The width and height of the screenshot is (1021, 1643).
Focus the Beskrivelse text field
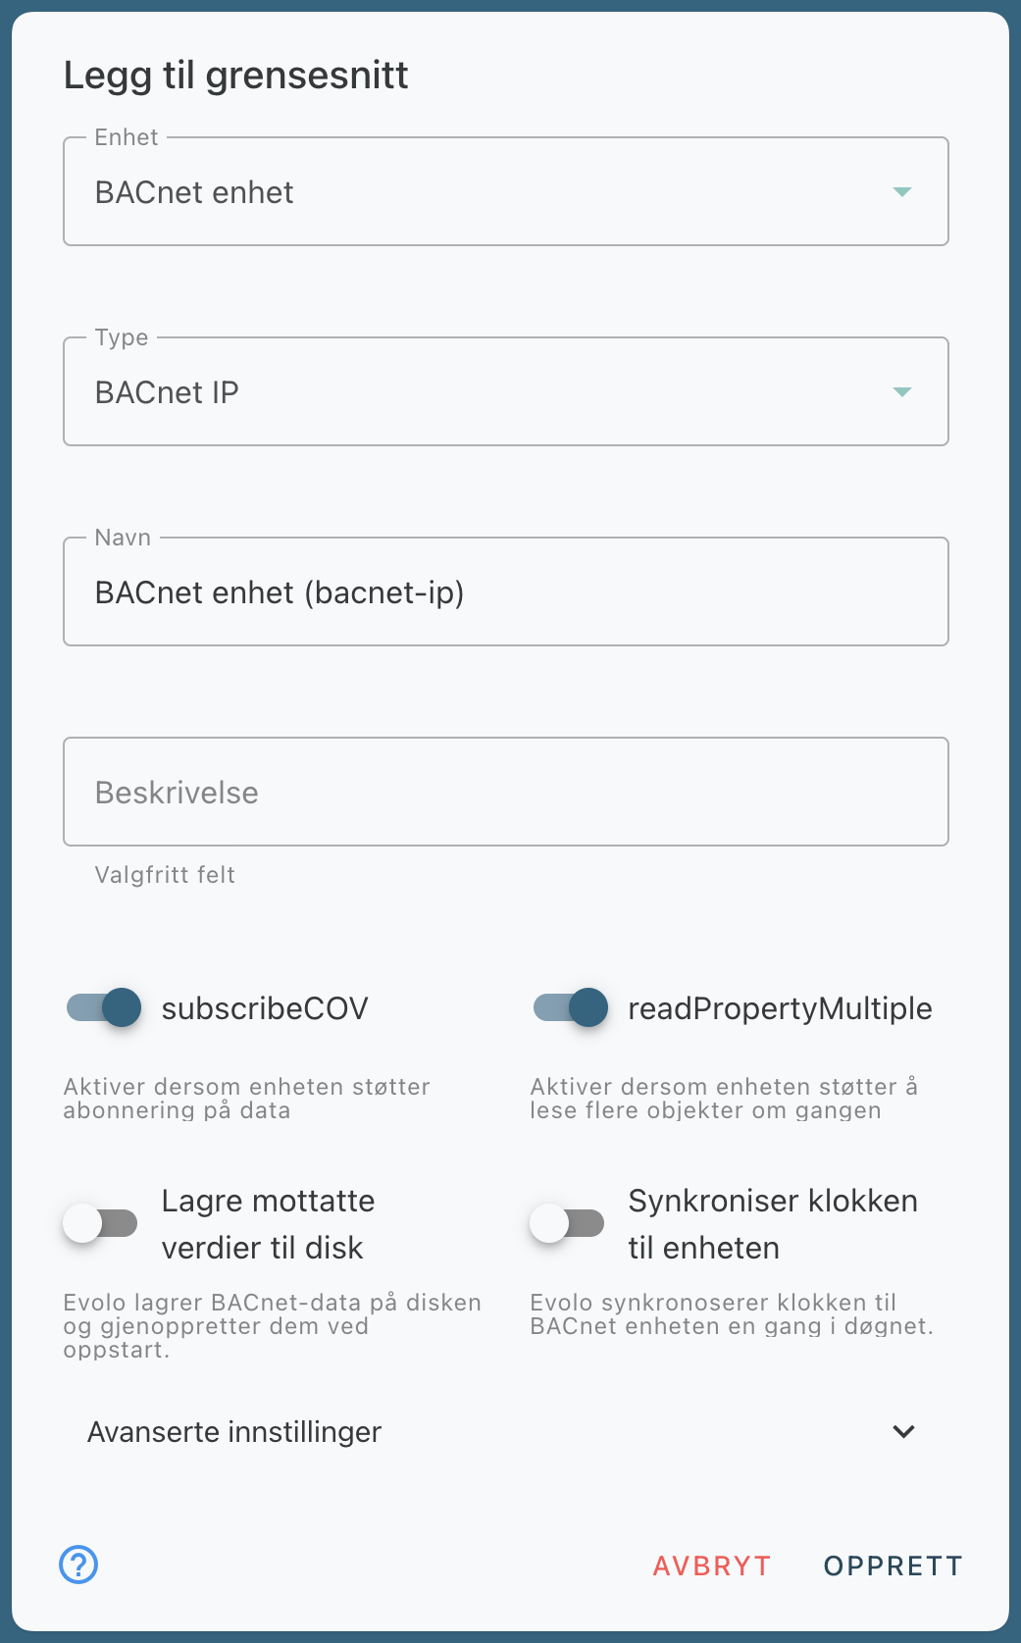coord(505,793)
